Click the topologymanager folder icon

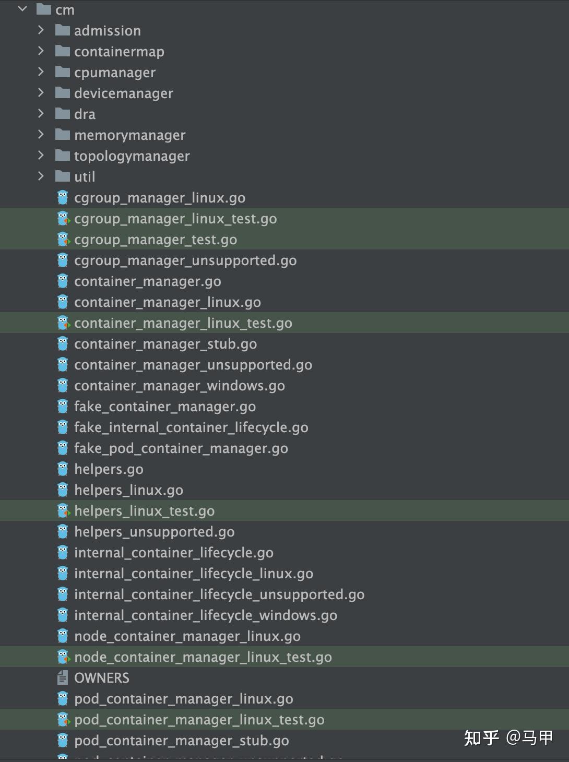point(63,156)
